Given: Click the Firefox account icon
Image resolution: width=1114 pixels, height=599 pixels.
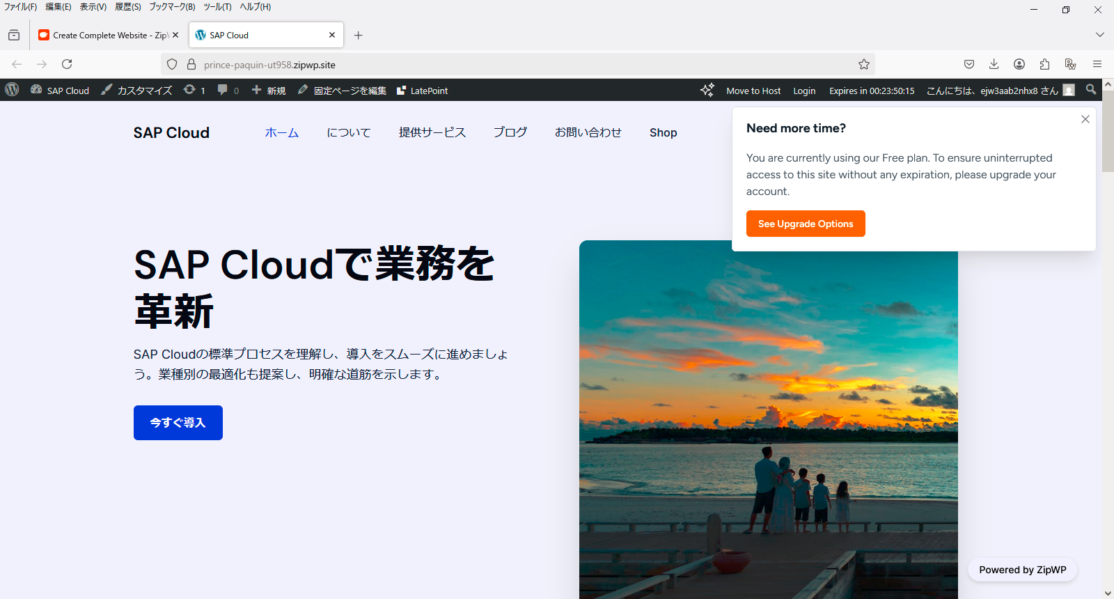Looking at the screenshot, I should 1019,64.
